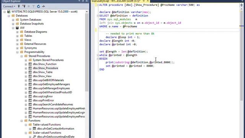This screenshot has width=245, height=138.
Task: Collapse the while loop code region
Action: pos(98,55)
